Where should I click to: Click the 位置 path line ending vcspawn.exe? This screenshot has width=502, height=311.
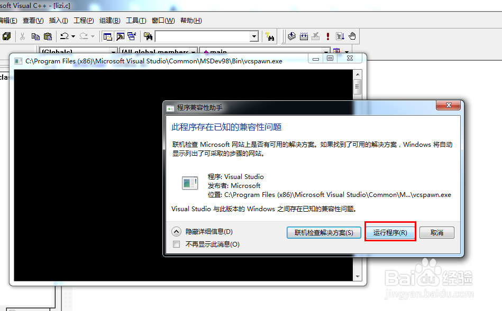click(x=330, y=195)
